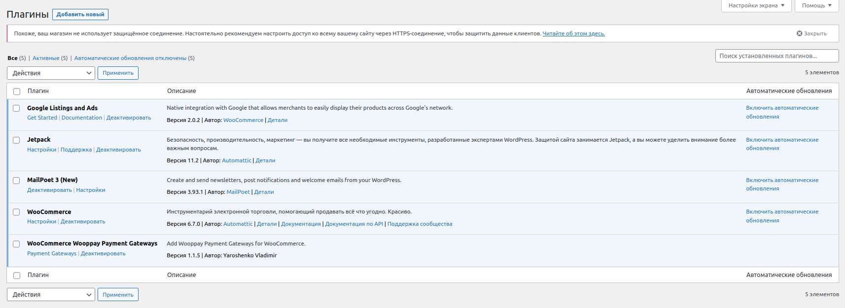Open the Документация по API link
The width and height of the screenshot is (845, 308).
click(x=354, y=224)
